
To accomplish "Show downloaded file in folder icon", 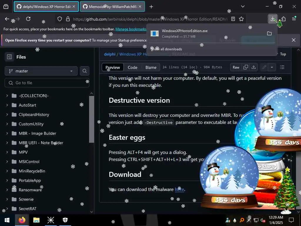I will click(x=269, y=34).
